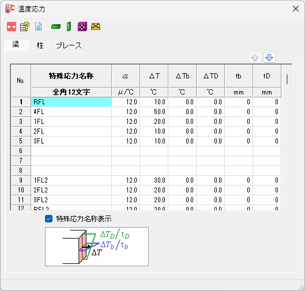305x291 pixels.
Task: Click the α column header
Action: coord(126,76)
